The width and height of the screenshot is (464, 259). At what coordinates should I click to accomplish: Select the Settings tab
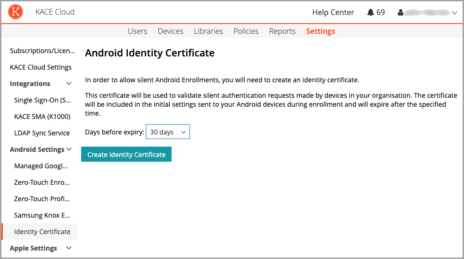(x=320, y=31)
